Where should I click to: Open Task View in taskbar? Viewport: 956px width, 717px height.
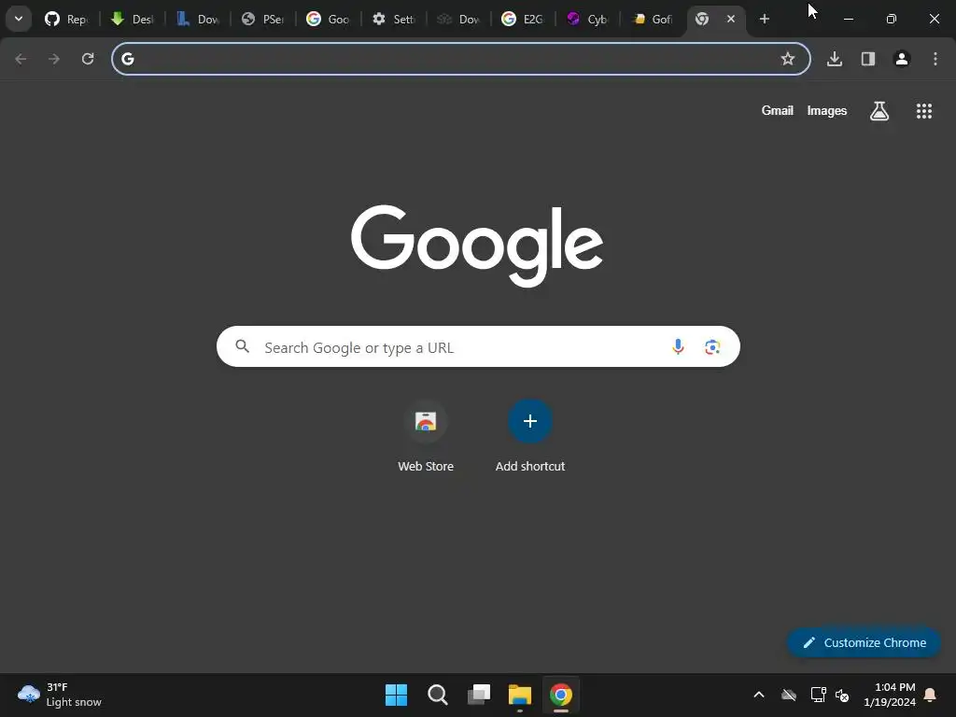[x=479, y=695]
